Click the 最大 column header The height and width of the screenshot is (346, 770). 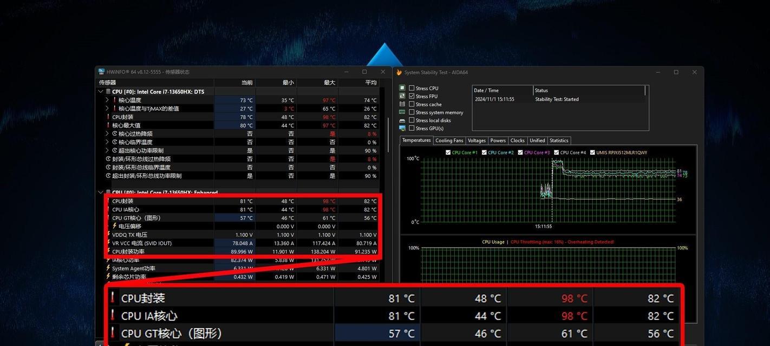coord(317,83)
